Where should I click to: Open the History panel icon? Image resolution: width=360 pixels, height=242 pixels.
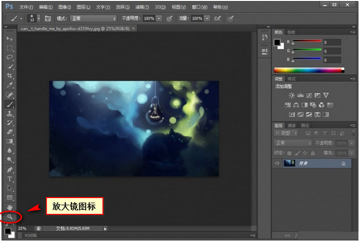[x=264, y=37]
